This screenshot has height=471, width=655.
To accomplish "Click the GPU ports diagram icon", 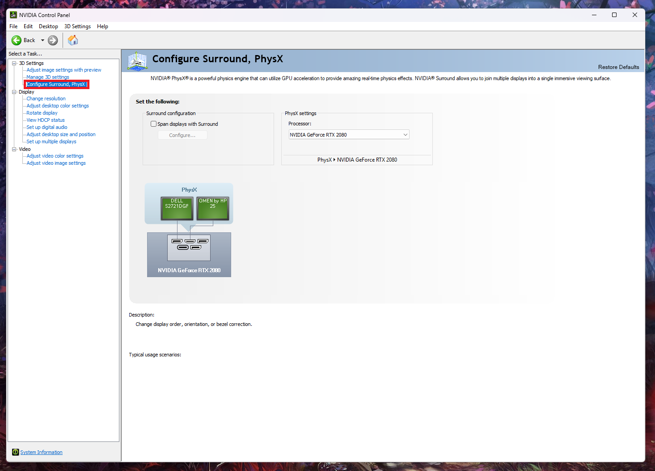I will (x=189, y=248).
